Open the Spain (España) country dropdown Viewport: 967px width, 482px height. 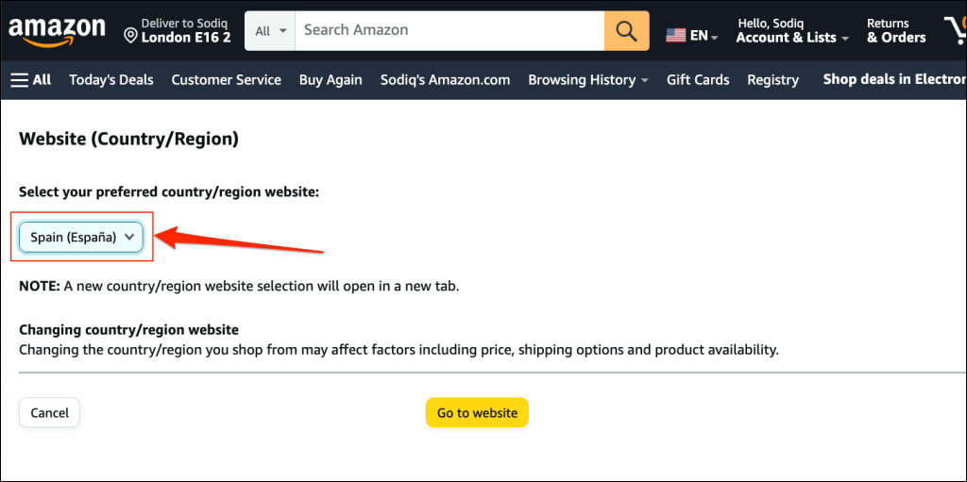point(81,238)
